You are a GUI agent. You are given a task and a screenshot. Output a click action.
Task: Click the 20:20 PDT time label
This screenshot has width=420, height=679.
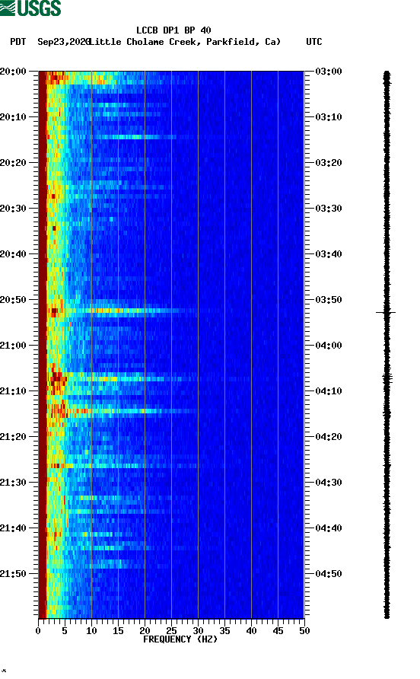click(x=13, y=163)
